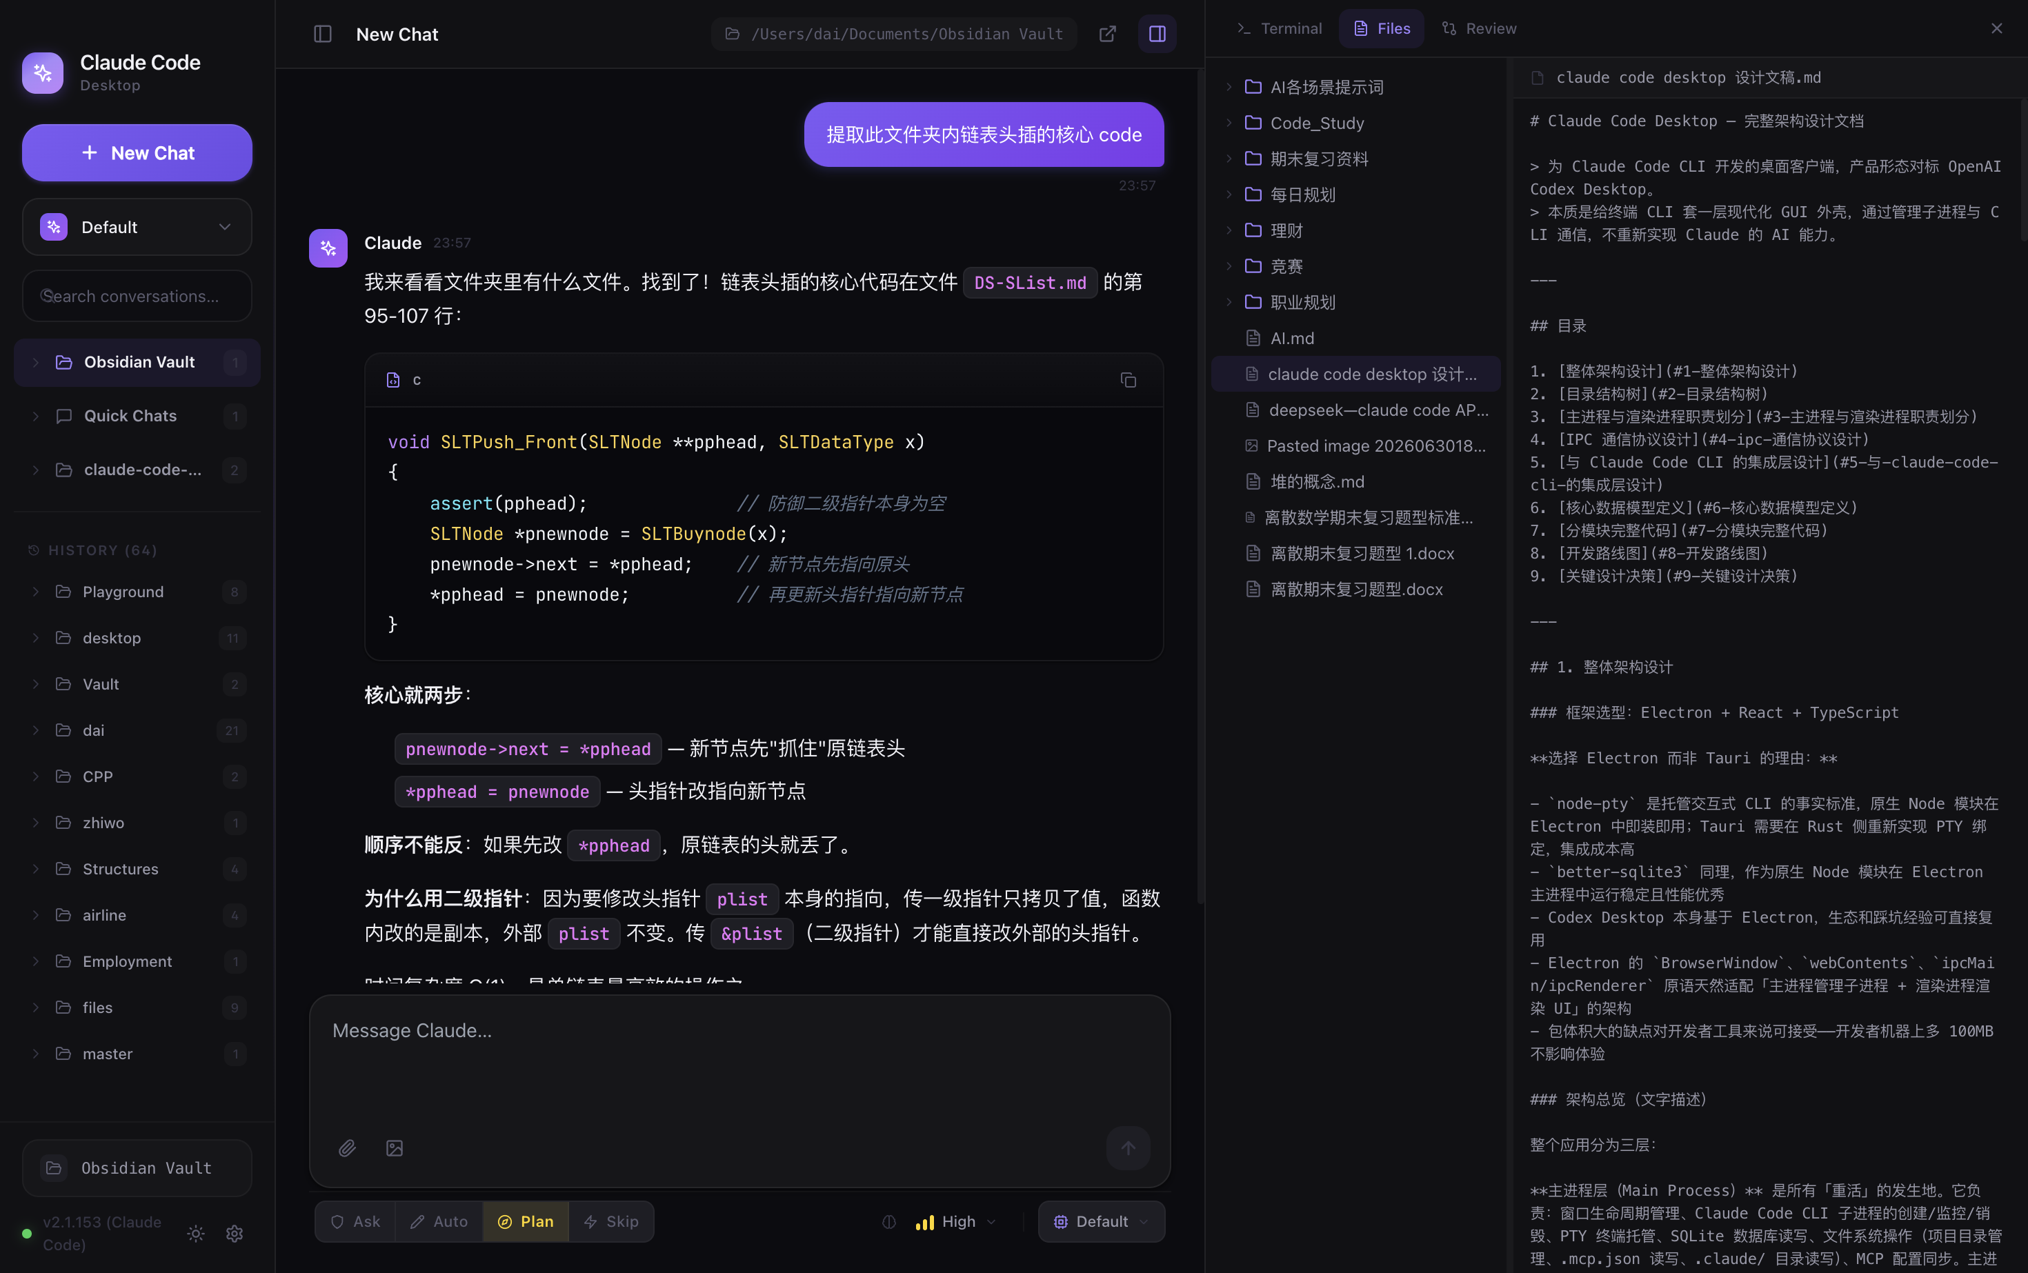Select Plan permission mode
The height and width of the screenshot is (1273, 2028).
[526, 1222]
